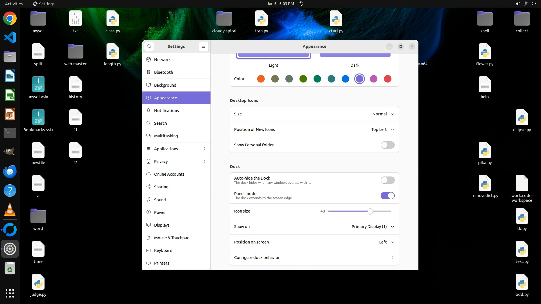Open Position of New Icons dropdown
The height and width of the screenshot is (304, 541).
point(382,129)
